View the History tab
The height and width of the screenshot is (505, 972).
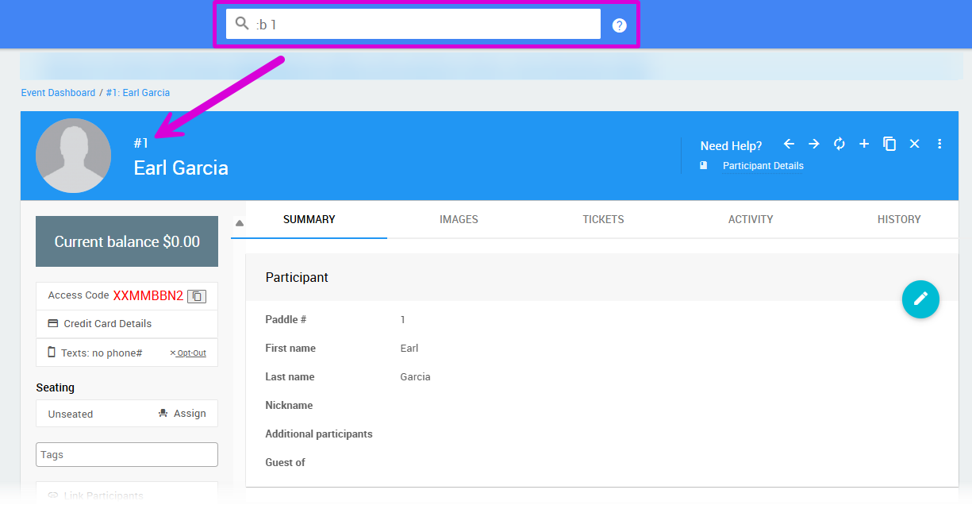(x=898, y=220)
